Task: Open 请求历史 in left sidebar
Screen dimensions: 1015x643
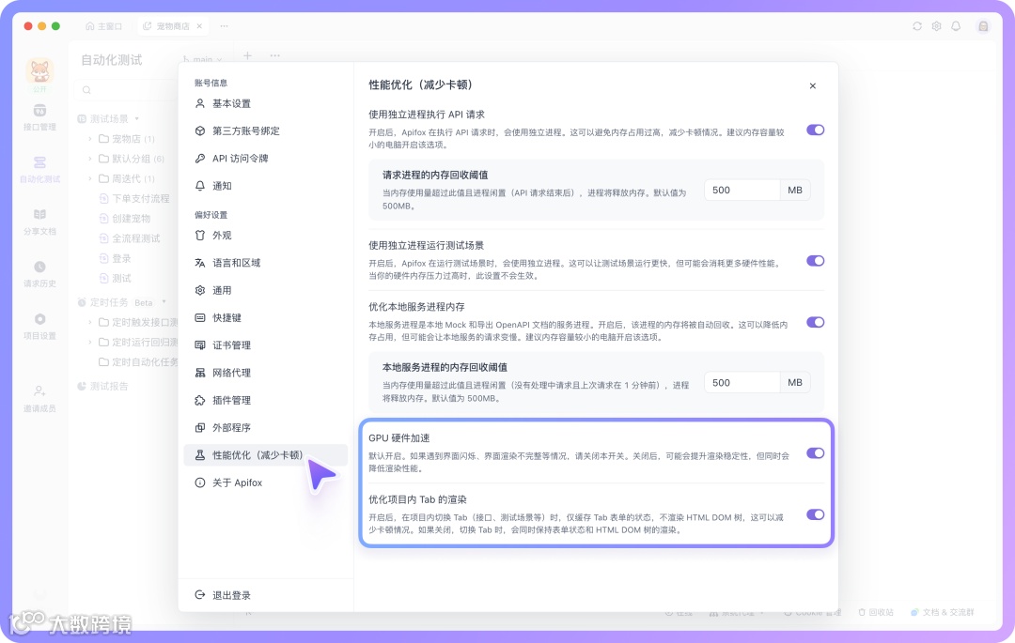Action: click(39, 274)
